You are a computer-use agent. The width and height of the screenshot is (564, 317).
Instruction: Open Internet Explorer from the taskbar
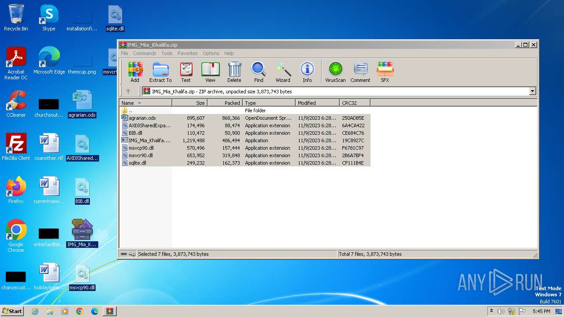tap(35, 311)
